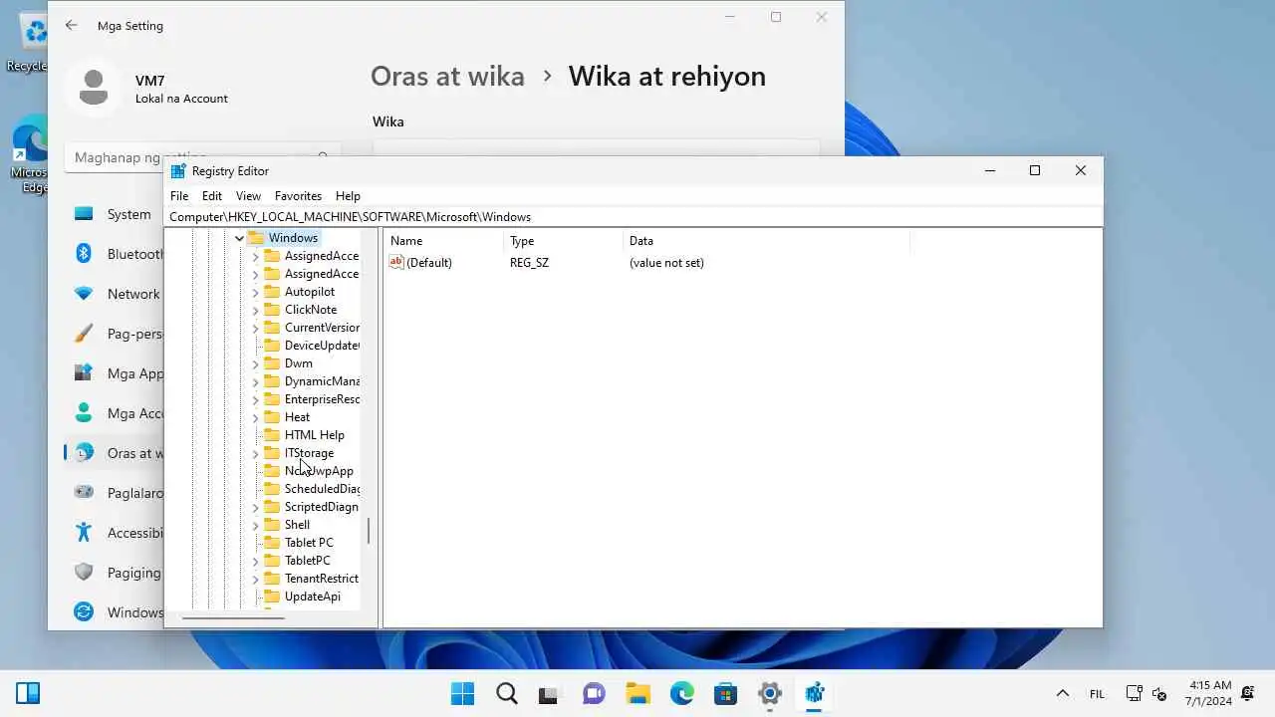Open the File menu in Registry Editor
This screenshot has width=1275, height=717.
[179, 196]
